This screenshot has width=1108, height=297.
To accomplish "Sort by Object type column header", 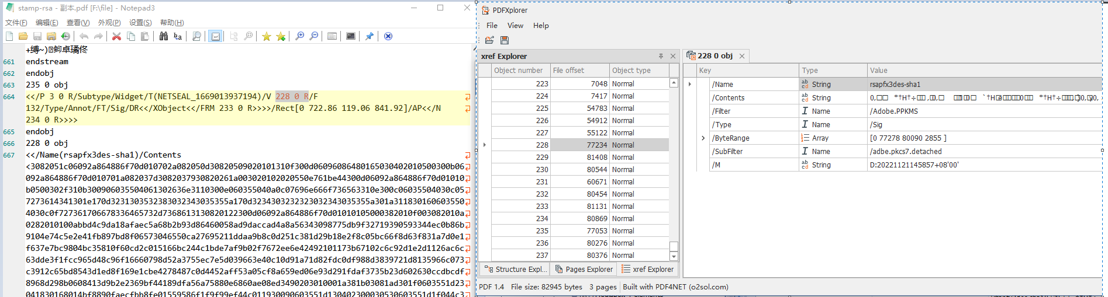I will coord(639,71).
